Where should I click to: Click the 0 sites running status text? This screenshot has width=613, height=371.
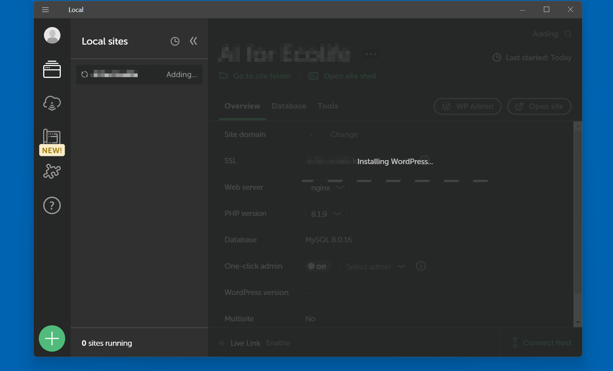(x=107, y=343)
